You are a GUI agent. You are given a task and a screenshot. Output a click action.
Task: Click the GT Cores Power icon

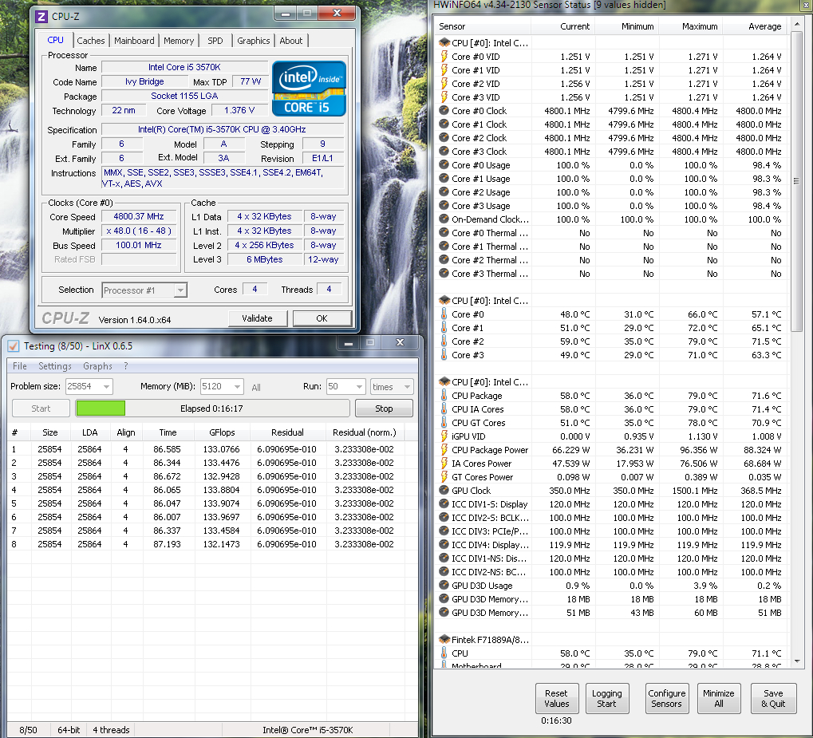click(x=444, y=476)
